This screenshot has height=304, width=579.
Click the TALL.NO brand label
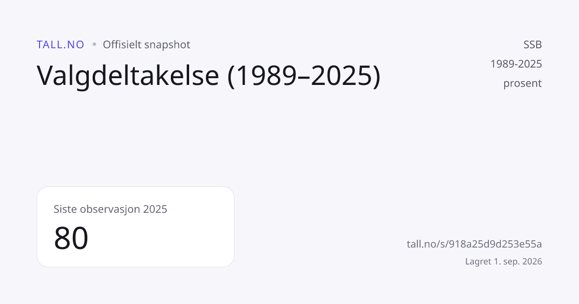[60, 45]
